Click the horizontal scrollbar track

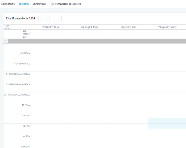coord(97,41)
